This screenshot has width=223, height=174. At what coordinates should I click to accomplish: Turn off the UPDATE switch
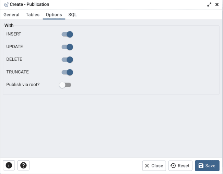tap(67, 47)
